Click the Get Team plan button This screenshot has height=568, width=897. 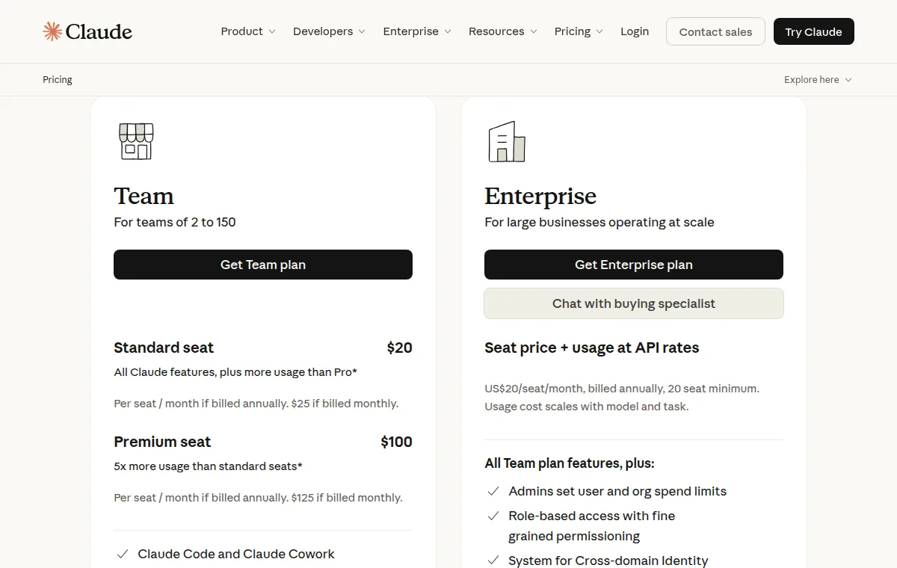263,265
